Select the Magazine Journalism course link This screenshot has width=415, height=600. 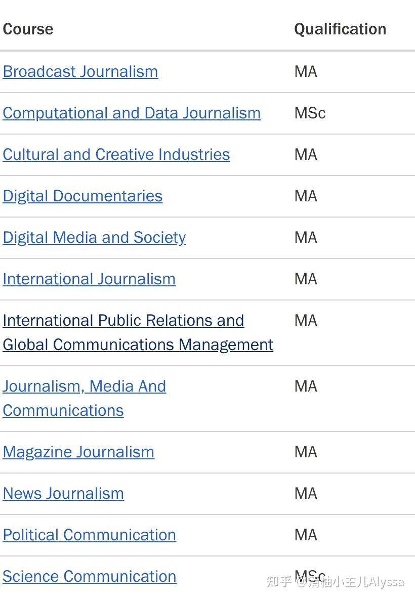[x=78, y=452]
